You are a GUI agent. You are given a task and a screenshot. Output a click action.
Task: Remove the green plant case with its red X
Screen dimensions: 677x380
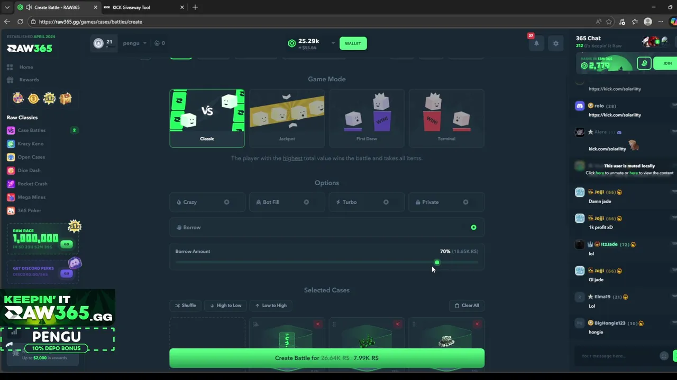[x=397, y=324]
